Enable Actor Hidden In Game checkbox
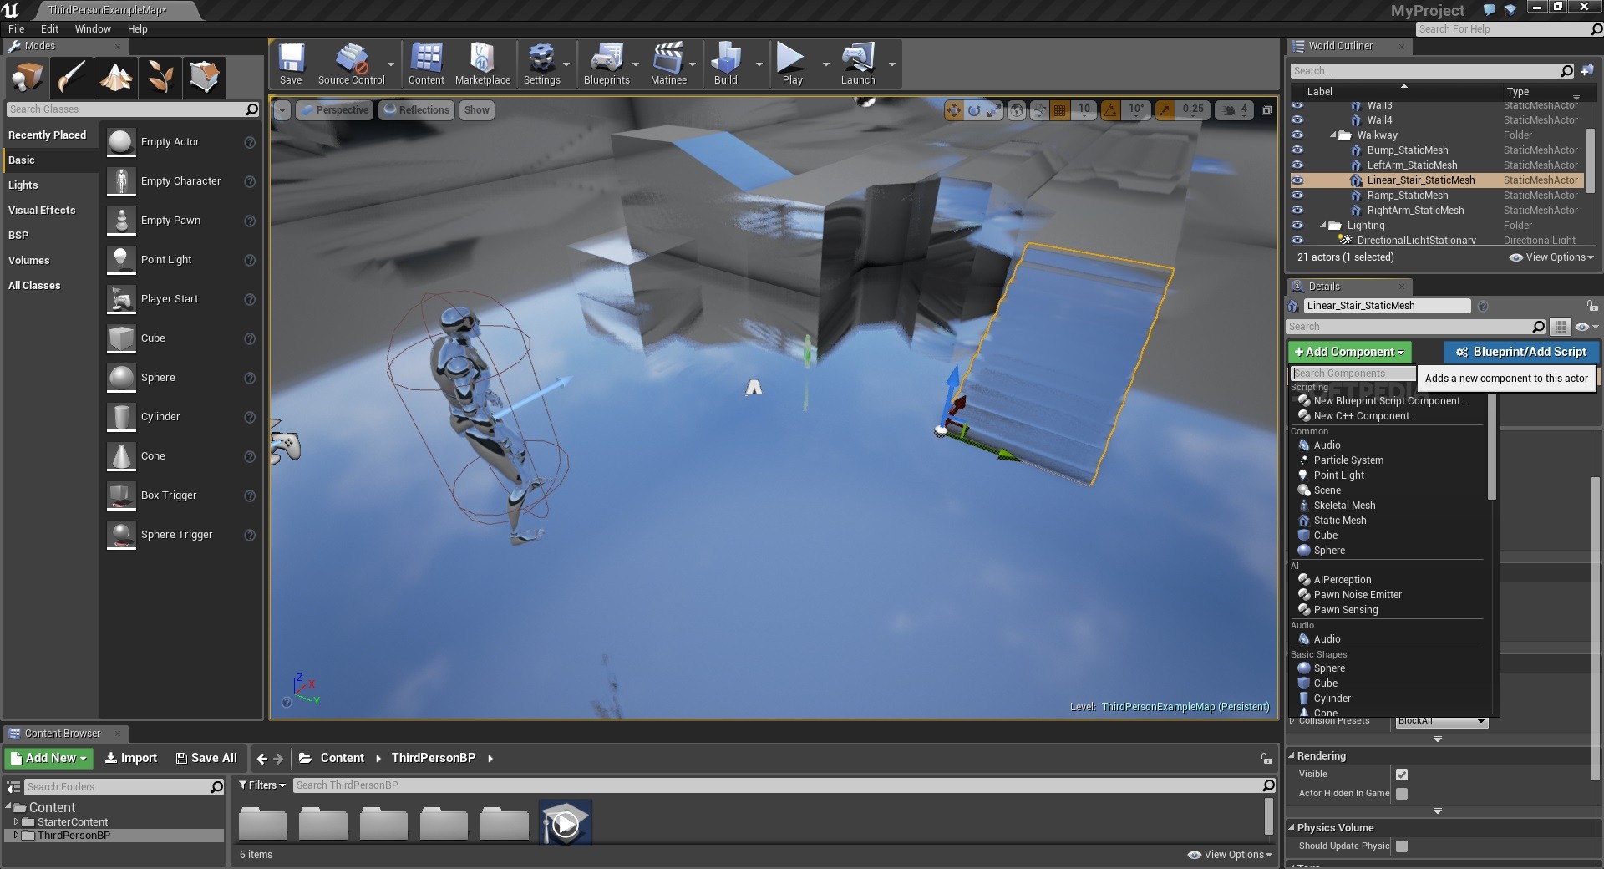Viewport: 1604px width, 869px height. [x=1402, y=793]
